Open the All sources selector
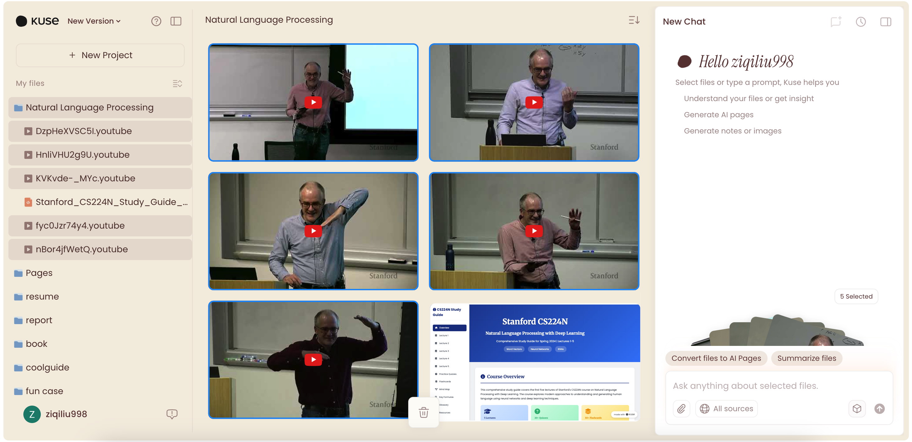This screenshot has height=442, width=912. 726,409
